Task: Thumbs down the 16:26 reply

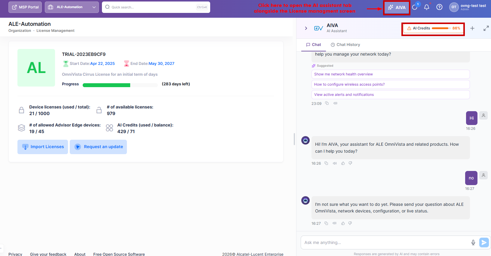Action: (x=350, y=163)
